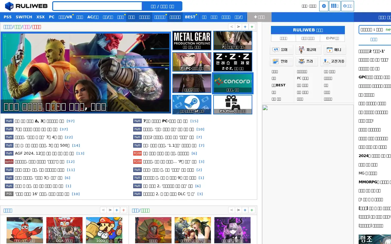This screenshot has width=391, height=244.
Task: Select the PS5 tab in the navigation bar
Action: click(x=8, y=17)
